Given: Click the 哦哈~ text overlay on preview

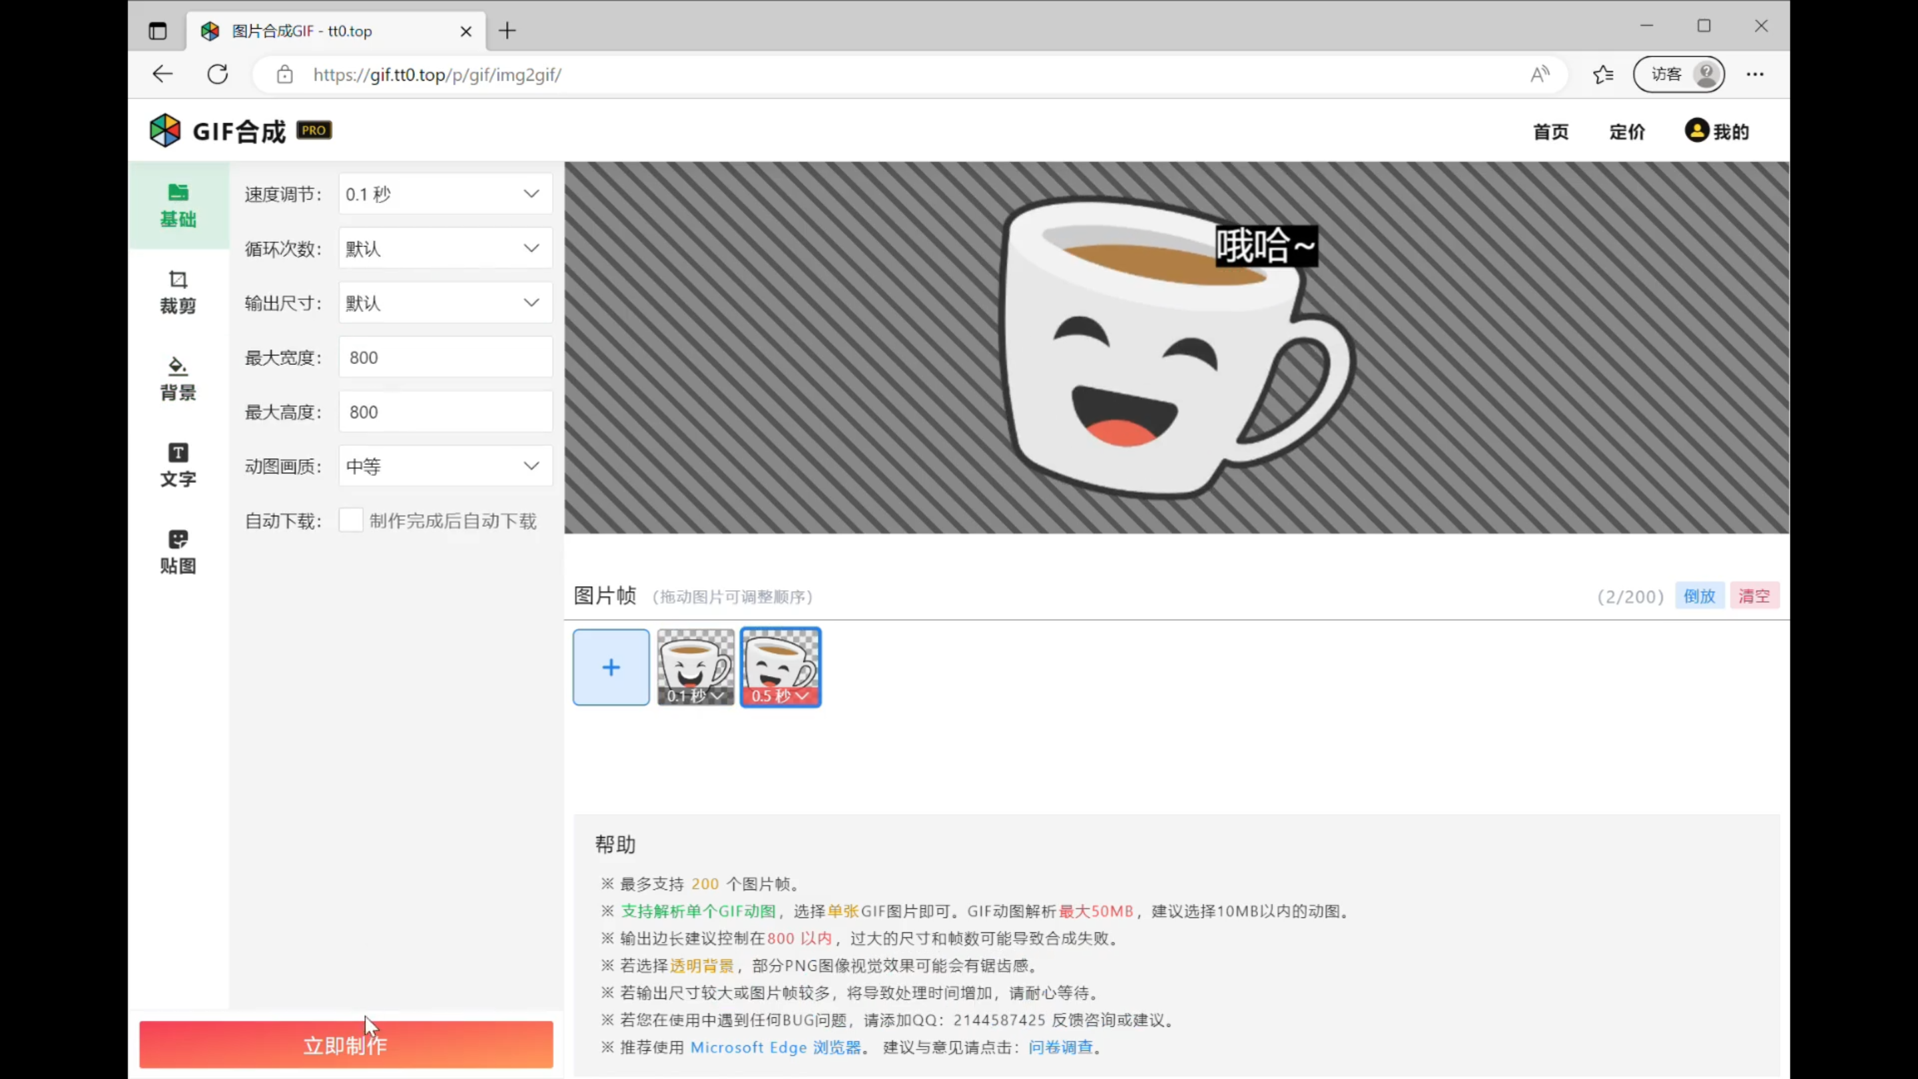Looking at the screenshot, I should pyautogui.click(x=1266, y=246).
